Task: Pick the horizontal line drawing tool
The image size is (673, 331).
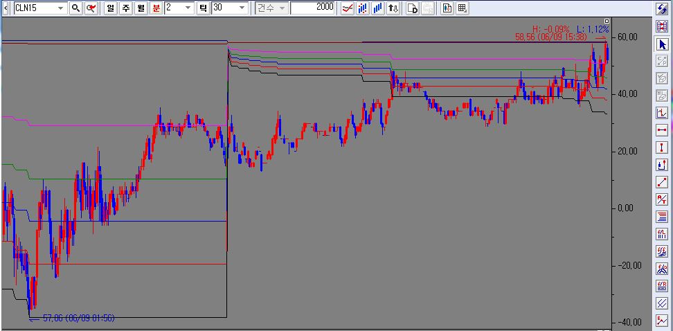Action: (661, 130)
